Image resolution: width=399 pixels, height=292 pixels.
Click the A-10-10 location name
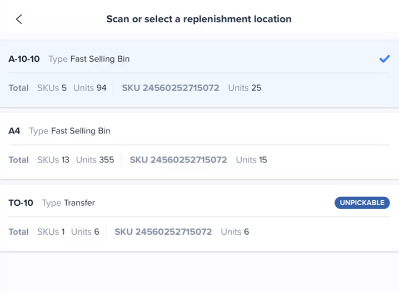pos(24,59)
